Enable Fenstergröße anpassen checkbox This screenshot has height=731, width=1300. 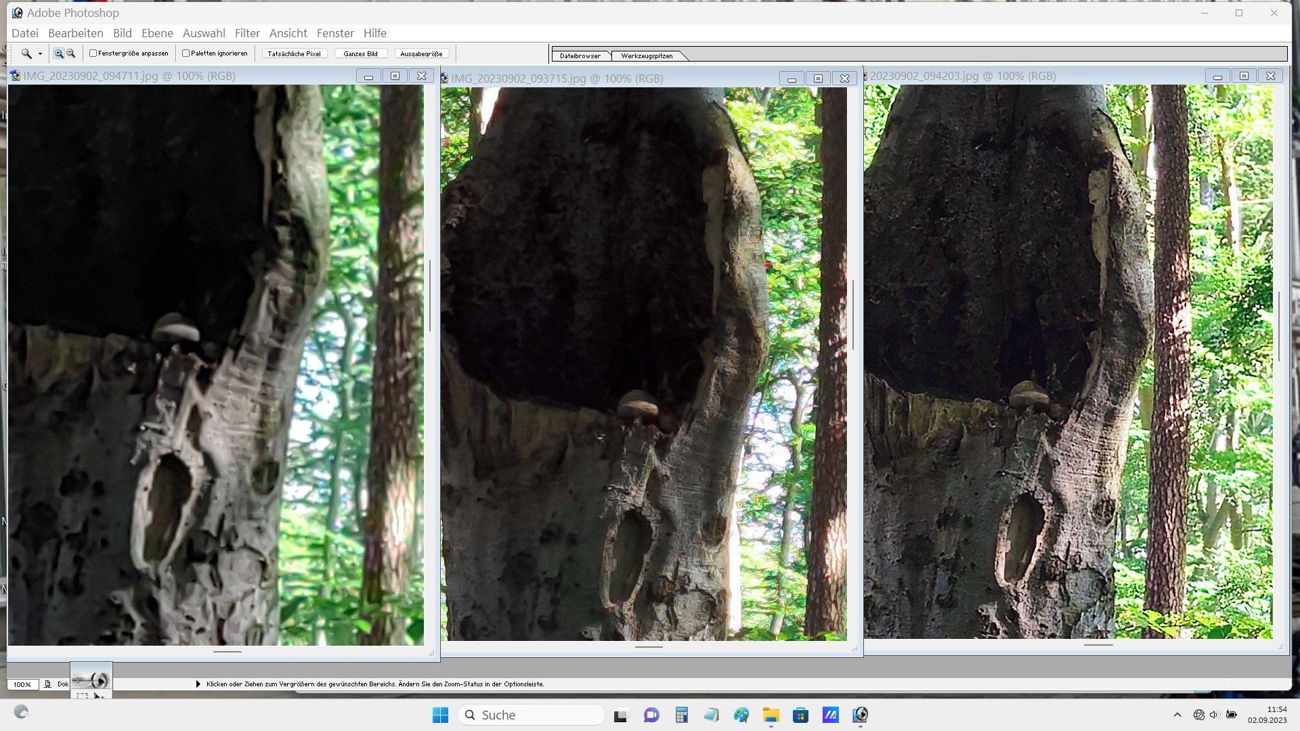(x=93, y=53)
